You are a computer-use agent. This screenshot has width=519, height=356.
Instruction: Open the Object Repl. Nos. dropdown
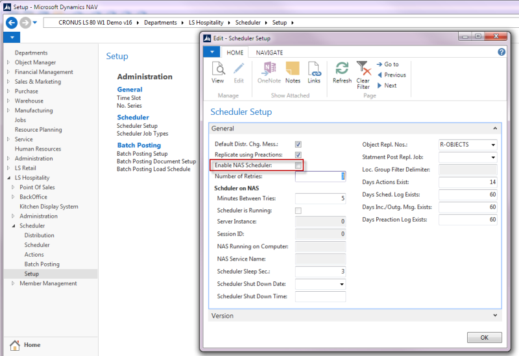[x=493, y=145]
